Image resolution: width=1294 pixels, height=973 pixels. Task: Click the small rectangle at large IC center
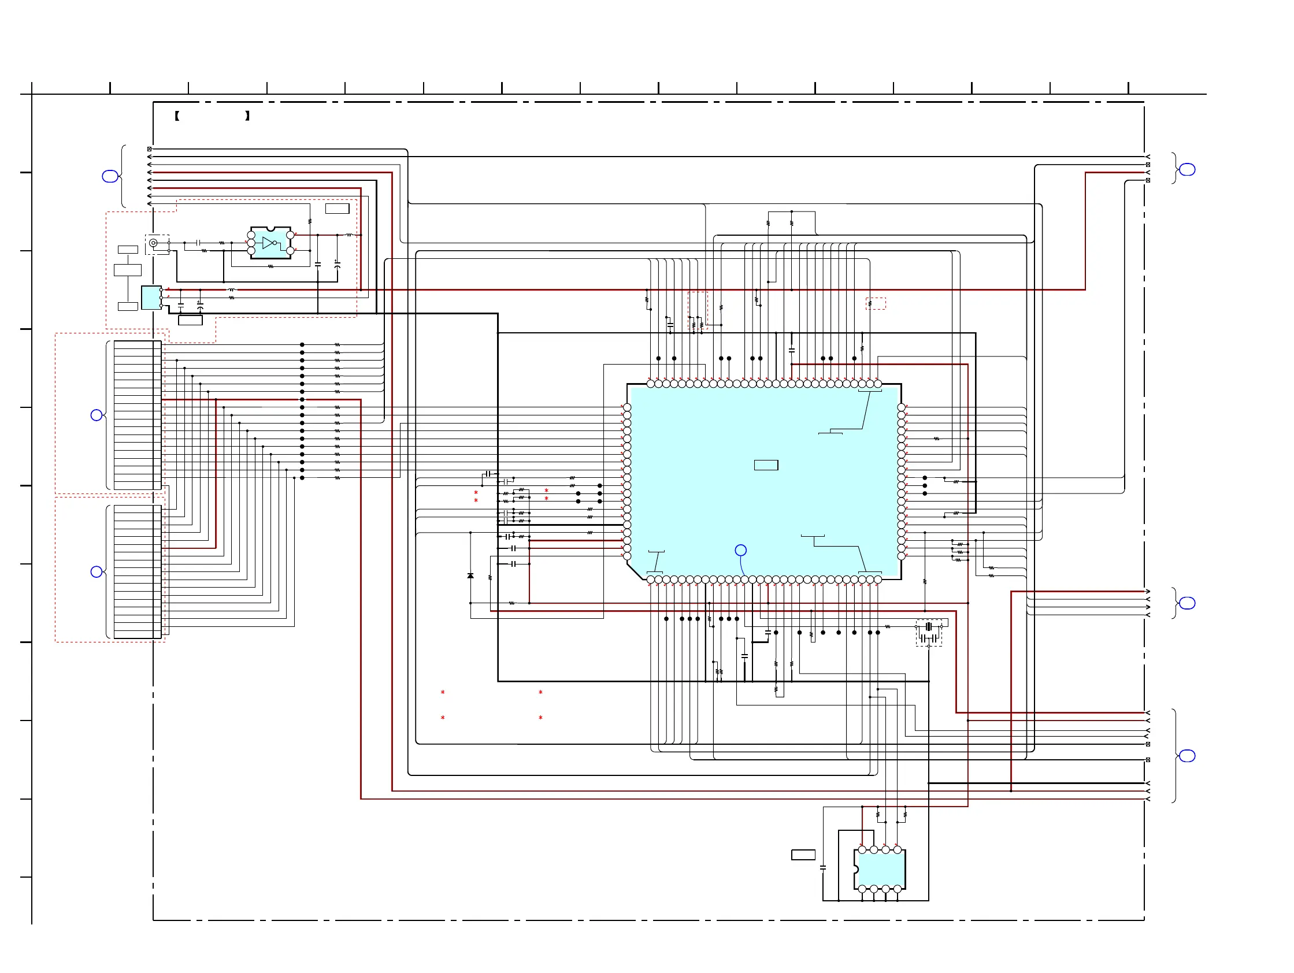[x=766, y=466]
